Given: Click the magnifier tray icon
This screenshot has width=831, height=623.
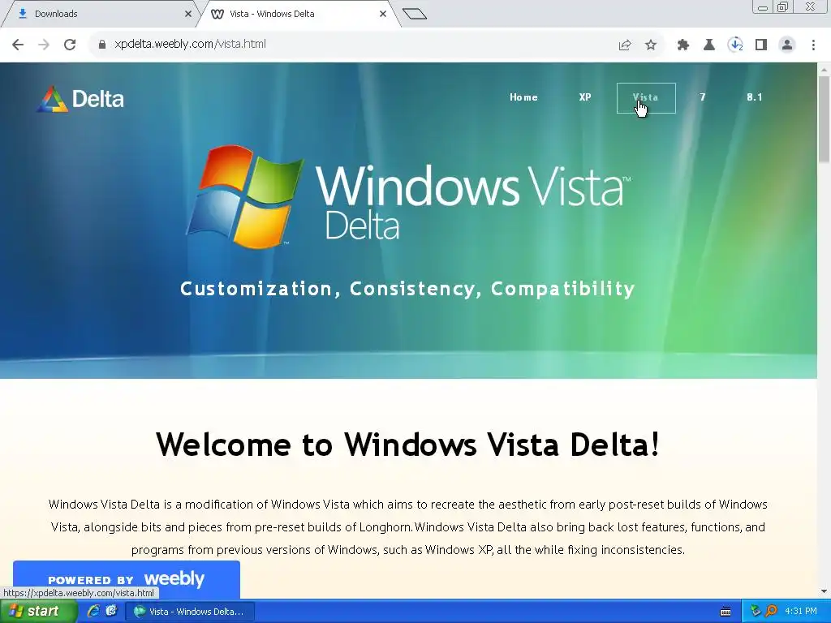Looking at the screenshot, I should click(x=771, y=612).
